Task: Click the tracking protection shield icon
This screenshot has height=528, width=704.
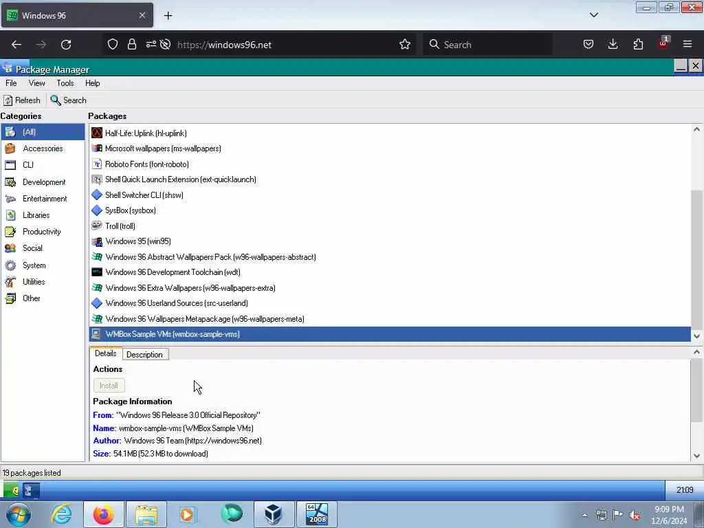Action: click(x=113, y=45)
